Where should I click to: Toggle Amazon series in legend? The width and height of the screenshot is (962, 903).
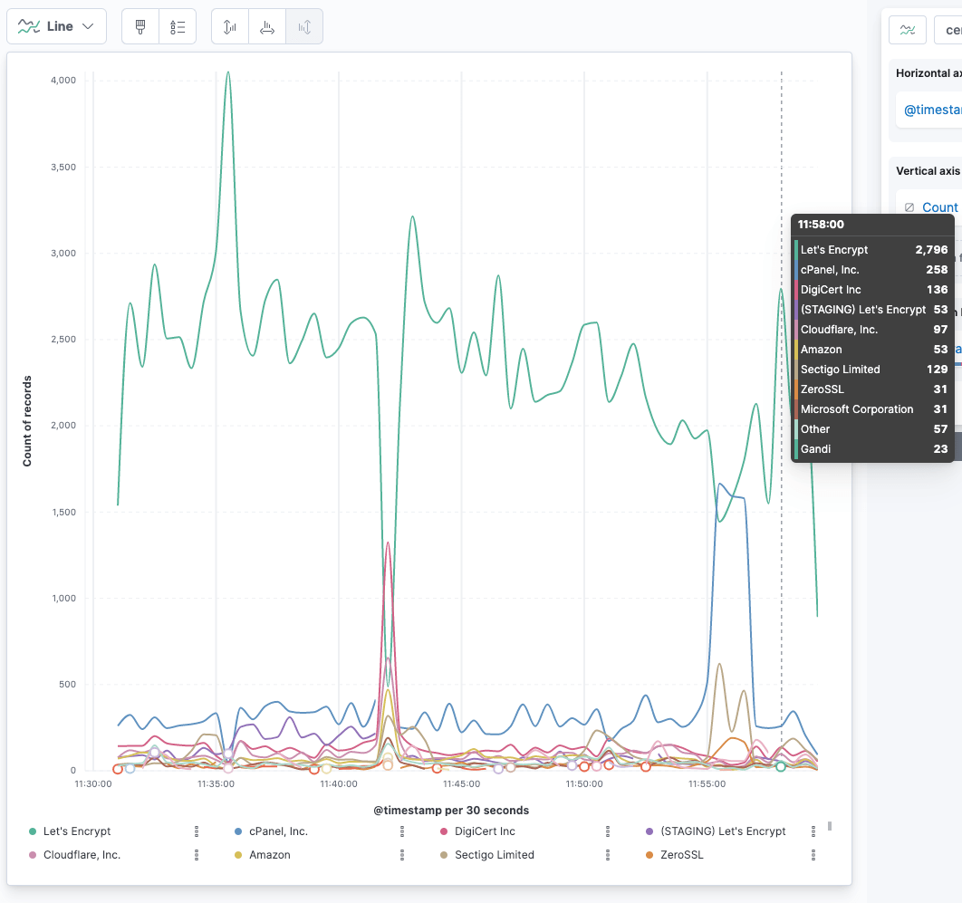pos(269,855)
